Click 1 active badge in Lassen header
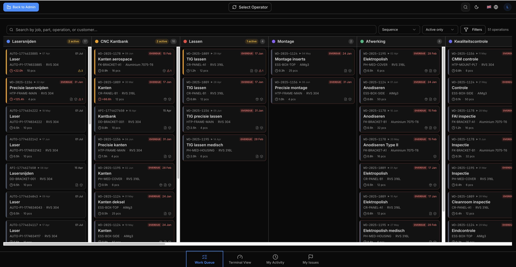Viewport: 516px width, 267px height. (x=252, y=41)
